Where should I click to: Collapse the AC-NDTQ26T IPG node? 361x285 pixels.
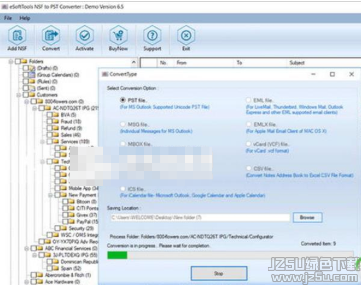coord(34,108)
